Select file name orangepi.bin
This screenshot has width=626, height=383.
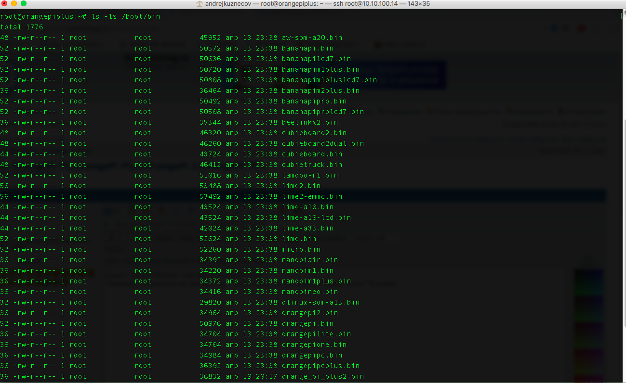(x=308, y=323)
